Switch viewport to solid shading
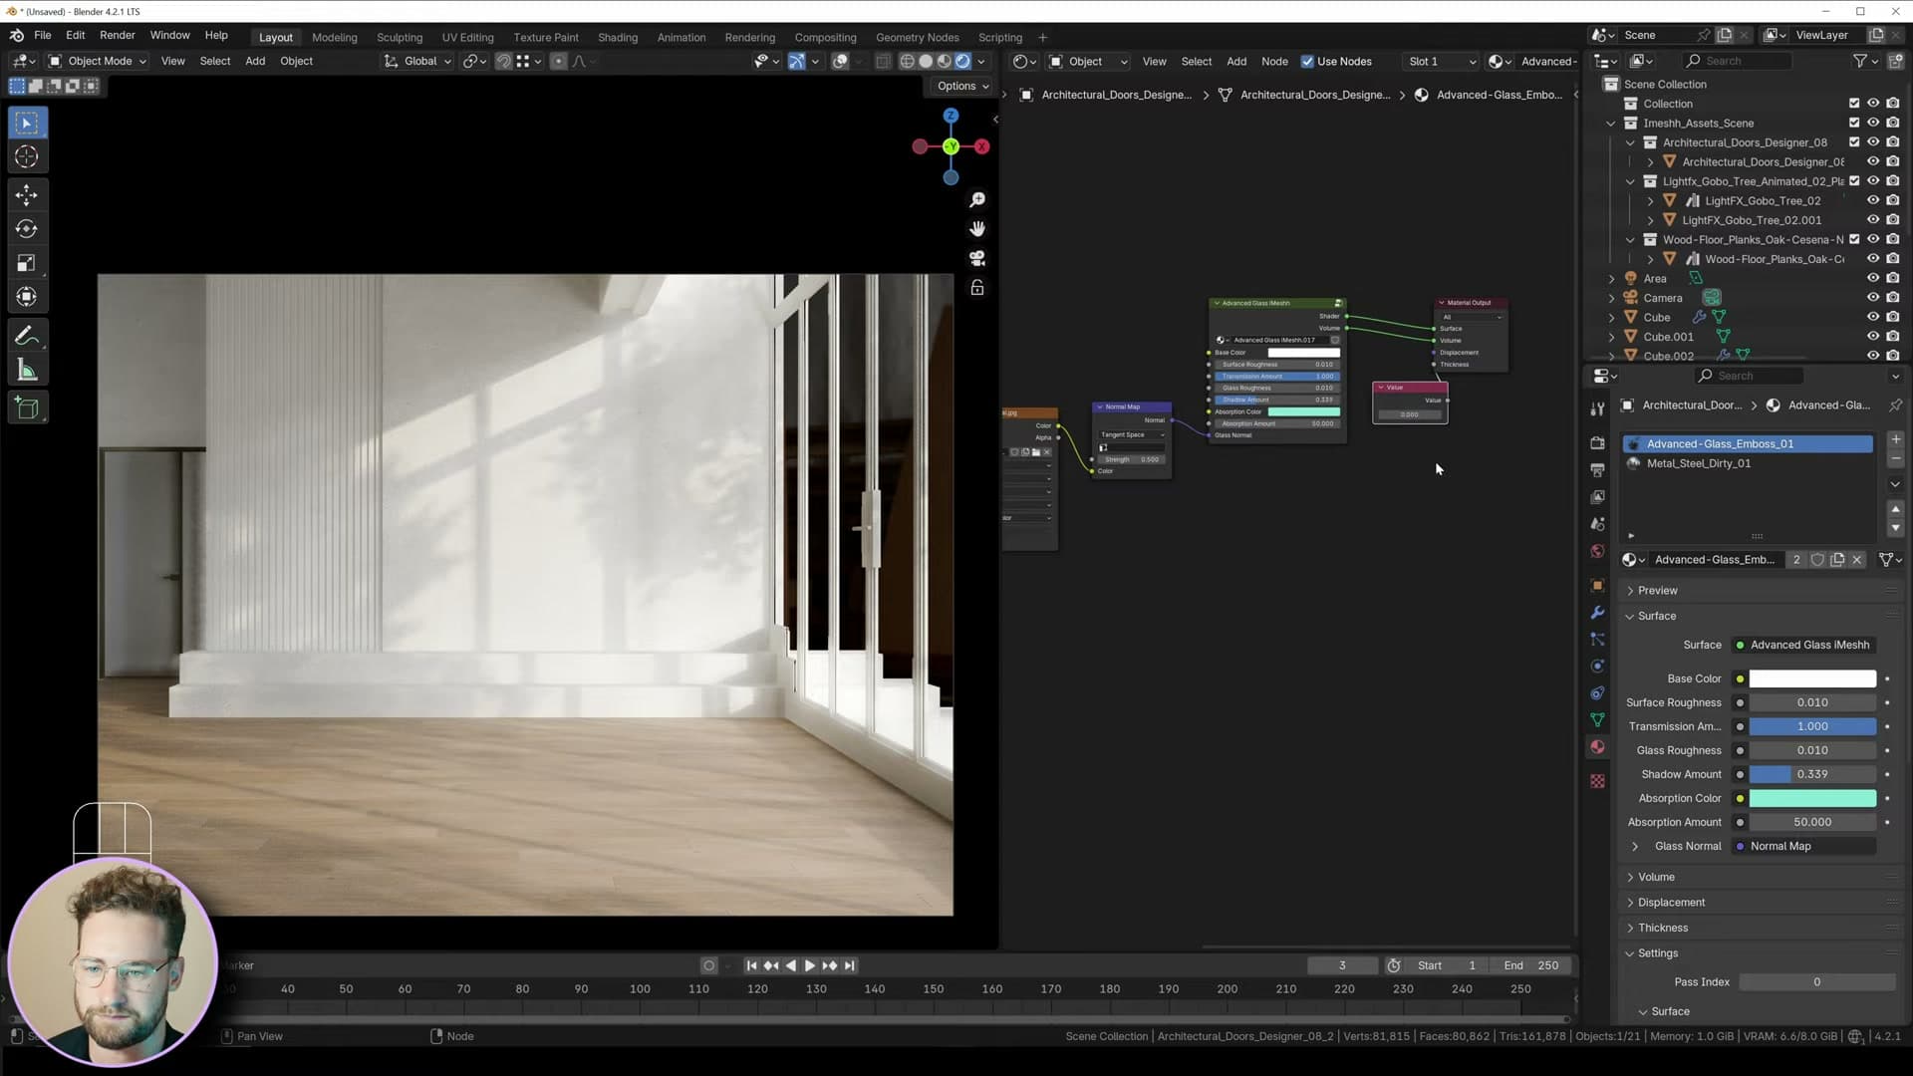1913x1076 pixels. (926, 61)
